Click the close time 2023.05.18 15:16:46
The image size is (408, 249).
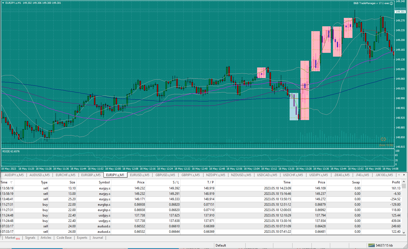(x=277, y=194)
